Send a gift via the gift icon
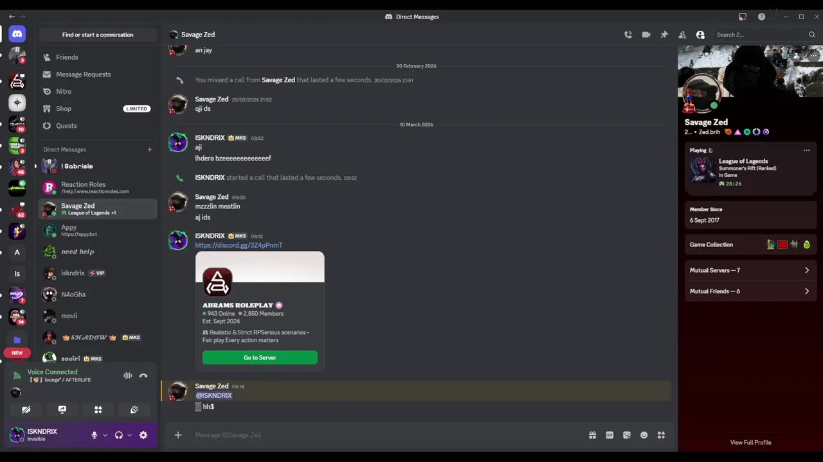Image resolution: width=823 pixels, height=462 pixels. 592,435
